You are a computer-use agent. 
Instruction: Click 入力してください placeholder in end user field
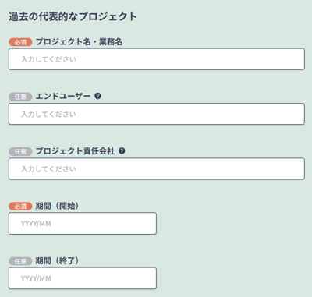48,114
